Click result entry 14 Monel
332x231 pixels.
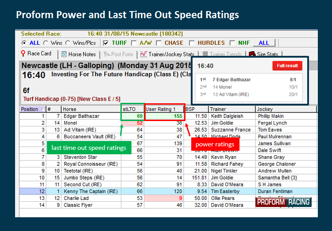[222, 87]
